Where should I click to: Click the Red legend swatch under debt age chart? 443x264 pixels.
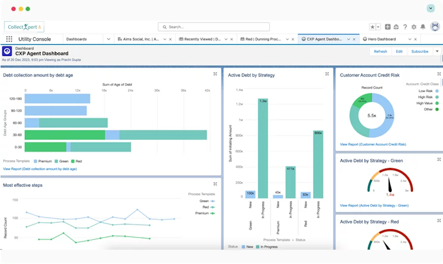click(73, 161)
